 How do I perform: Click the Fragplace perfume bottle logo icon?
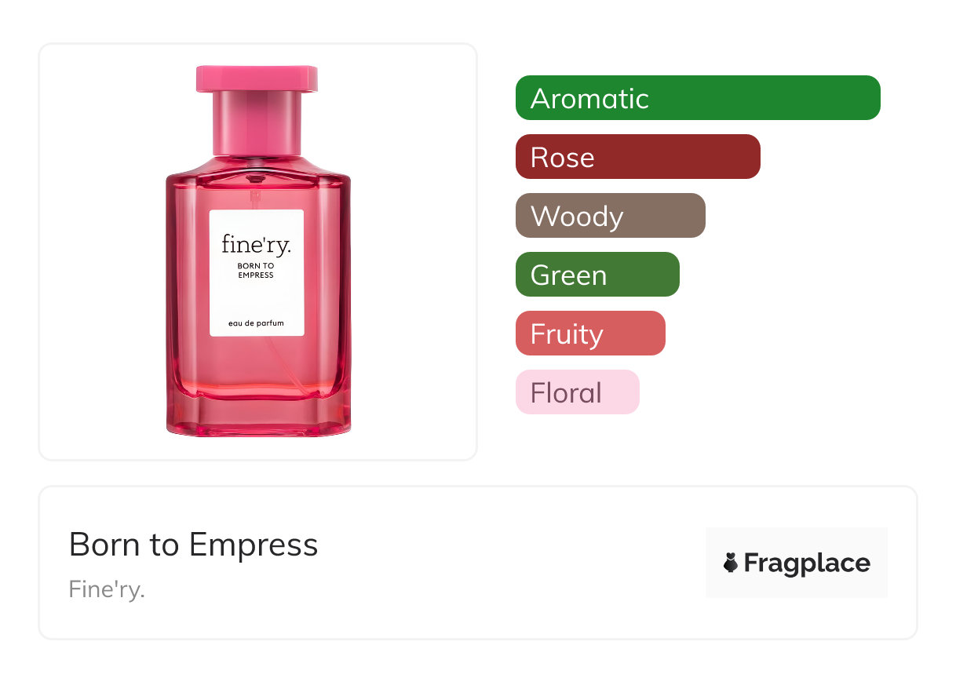731,563
